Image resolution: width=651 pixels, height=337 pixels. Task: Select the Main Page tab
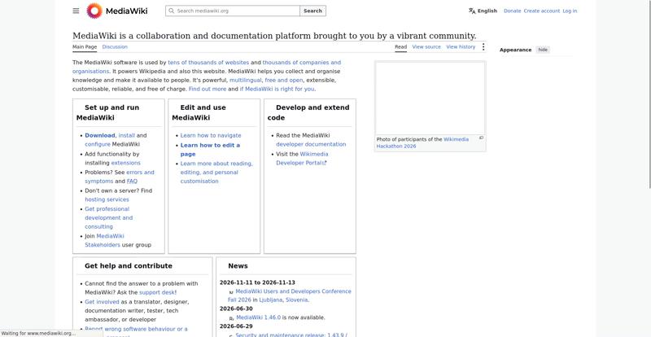(85, 47)
